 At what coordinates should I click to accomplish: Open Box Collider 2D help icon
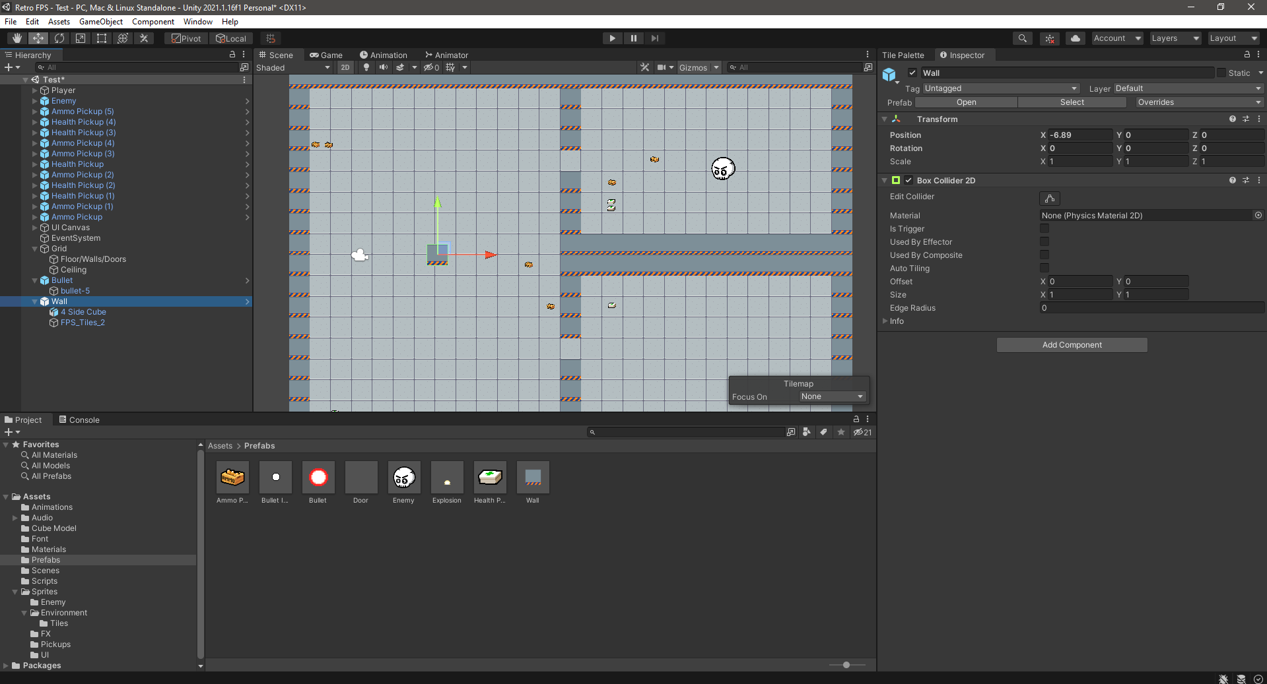point(1232,180)
